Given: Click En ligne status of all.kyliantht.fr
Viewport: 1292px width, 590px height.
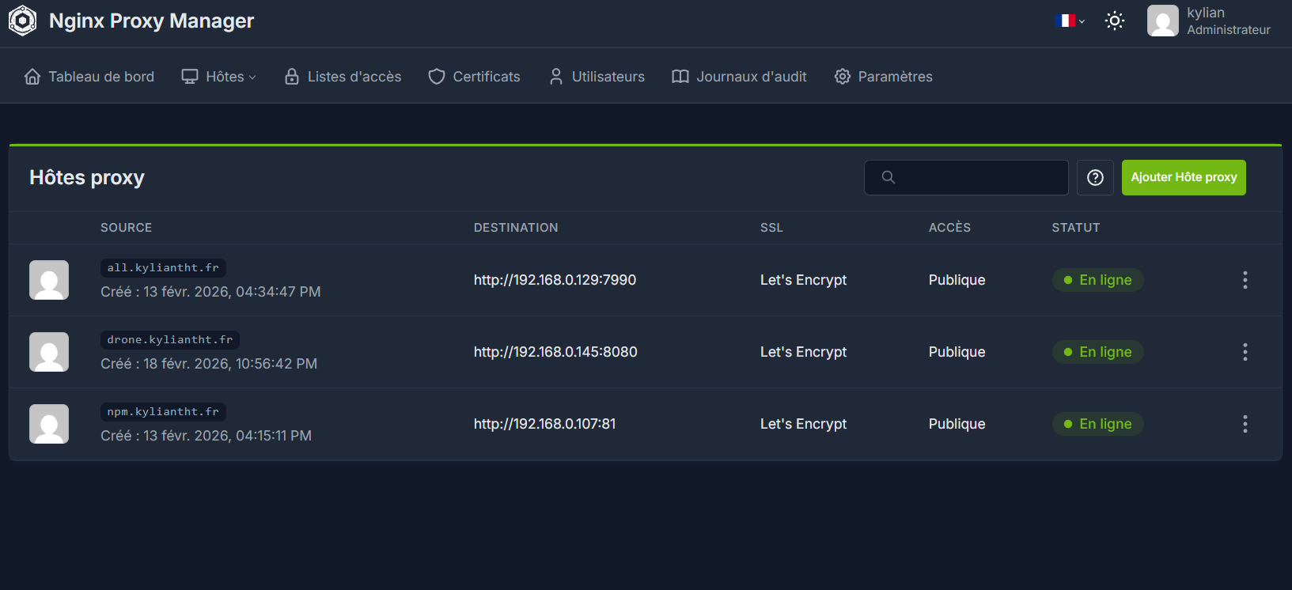Looking at the screenshot, I should pos(1097,280).
